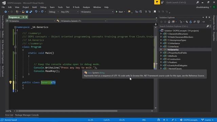This screenshot has height=122, width=217.
Task: Click the New Project toolbar icon
Action: pos(17,12)
